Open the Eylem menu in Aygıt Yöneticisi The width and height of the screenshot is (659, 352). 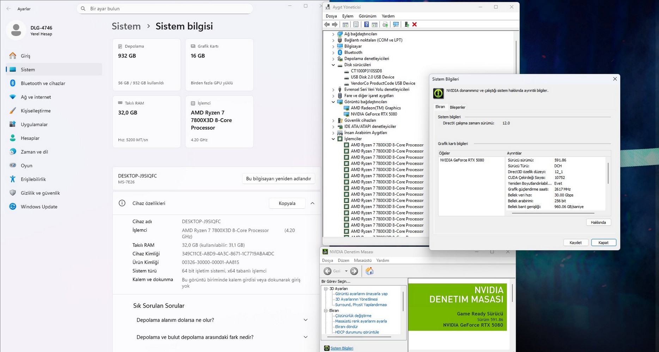coord(347,16)
